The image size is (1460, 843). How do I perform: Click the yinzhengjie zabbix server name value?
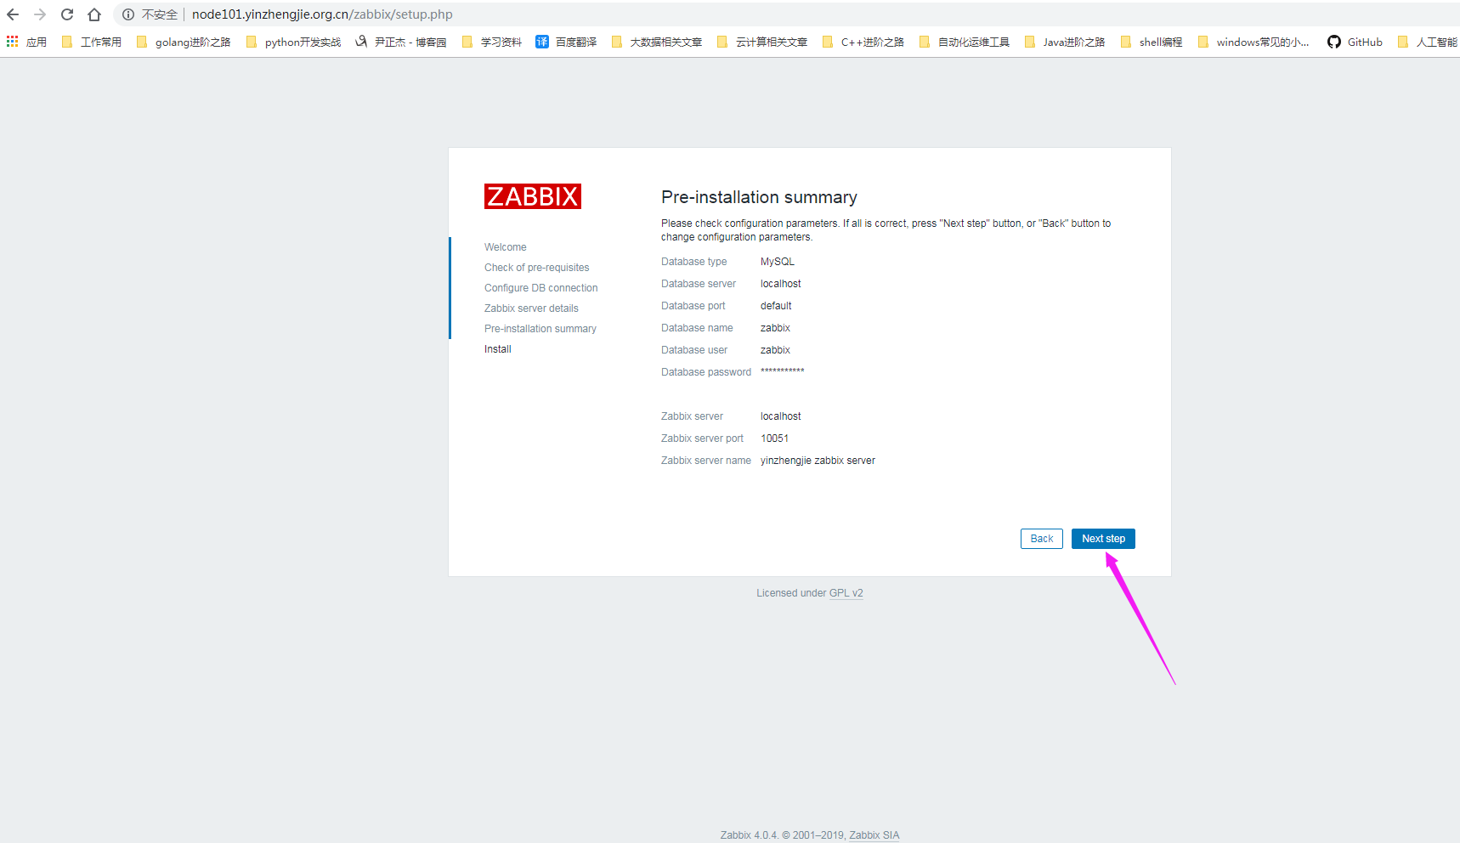click(x=818, y=461)
